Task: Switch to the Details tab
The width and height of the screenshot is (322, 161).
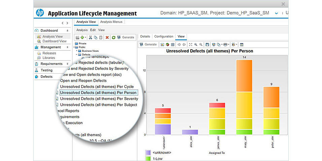Action: [x=145, y=36]
